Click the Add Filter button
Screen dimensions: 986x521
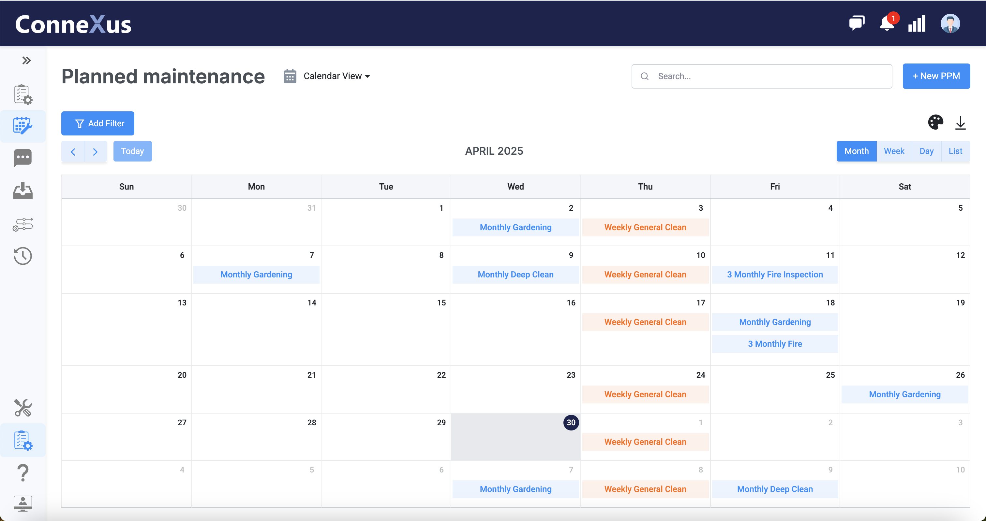(x=97, y=123)
